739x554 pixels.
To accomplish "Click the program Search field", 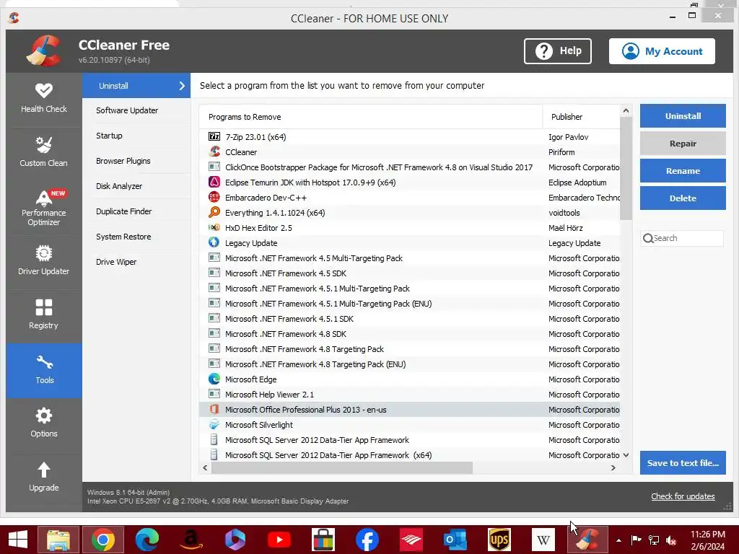I will [681, 238].
